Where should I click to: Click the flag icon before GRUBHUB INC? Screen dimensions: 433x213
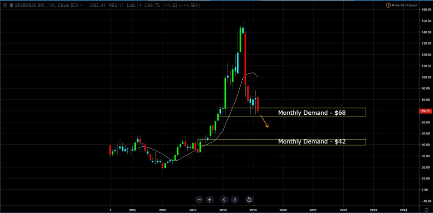tap(11, 5)
